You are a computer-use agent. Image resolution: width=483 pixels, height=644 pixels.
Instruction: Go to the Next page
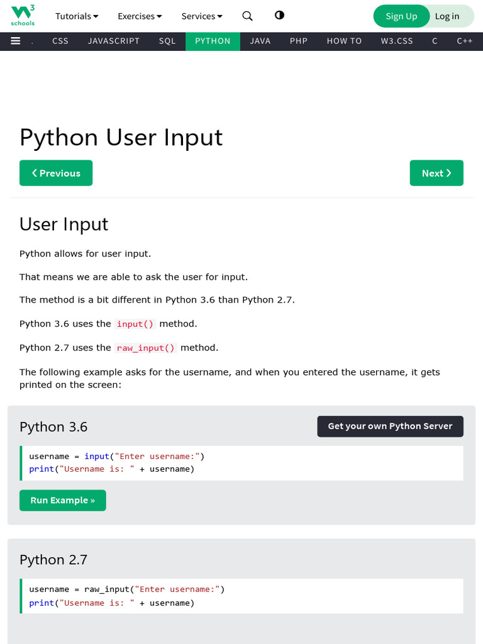[x=436, y=173]
